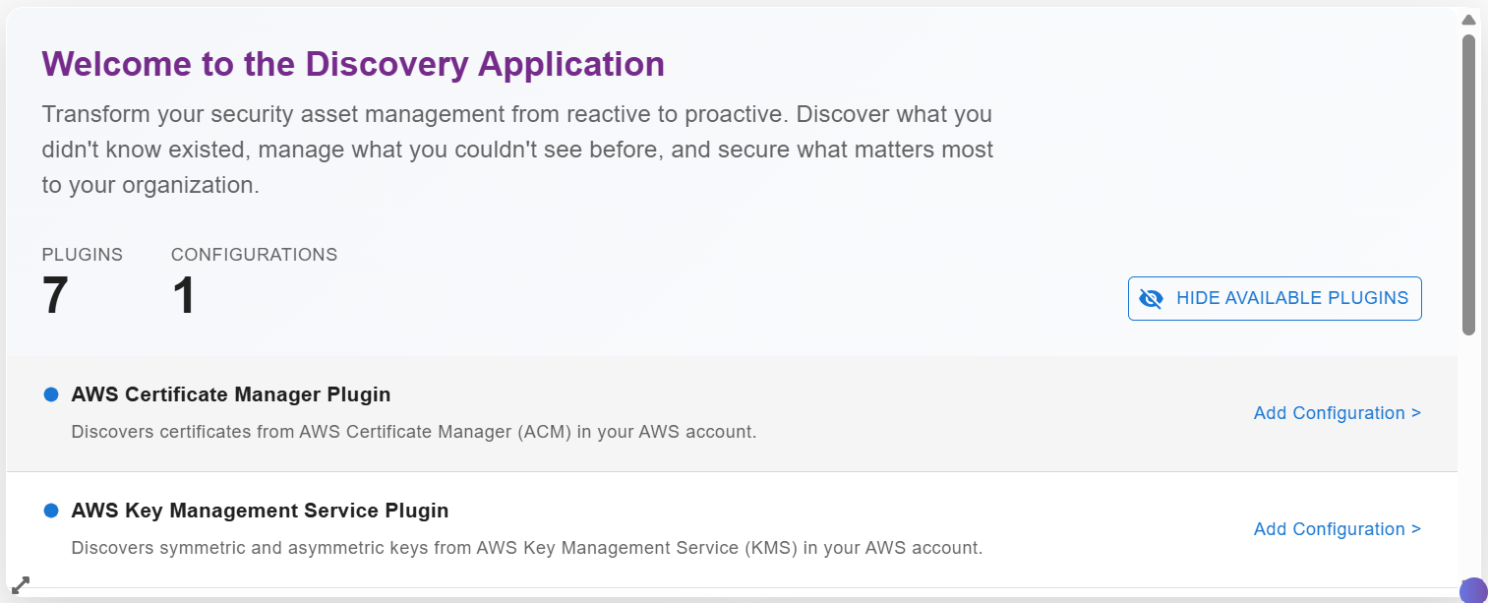Image resolution: width=1488 pixels, height=603 pixels.
Task: Click the CONFIGURATIONS stat label
Action: coord(254,255)
